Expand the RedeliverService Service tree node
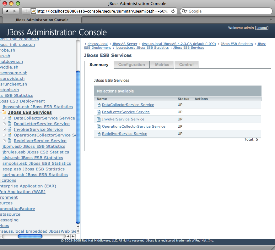The width and height of the screenshot is (275, 250). [4, 141]
